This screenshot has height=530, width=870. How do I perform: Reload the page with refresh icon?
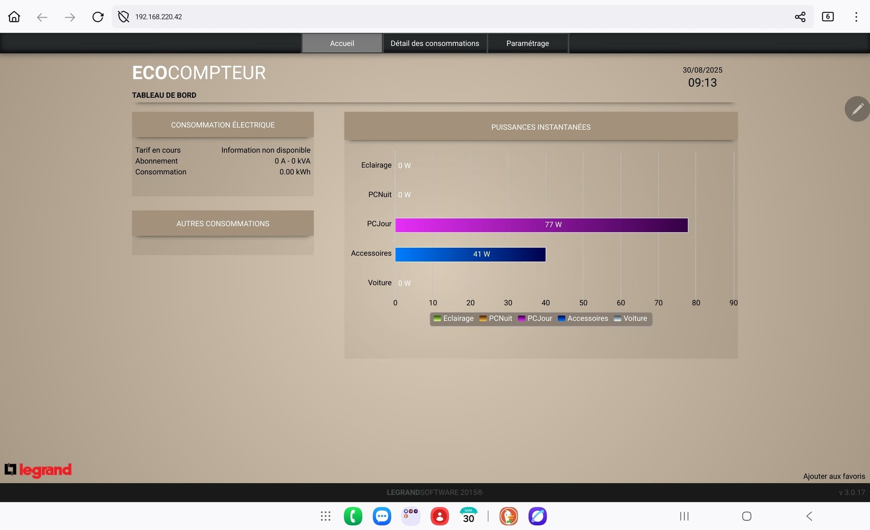[x=98, y=17]
